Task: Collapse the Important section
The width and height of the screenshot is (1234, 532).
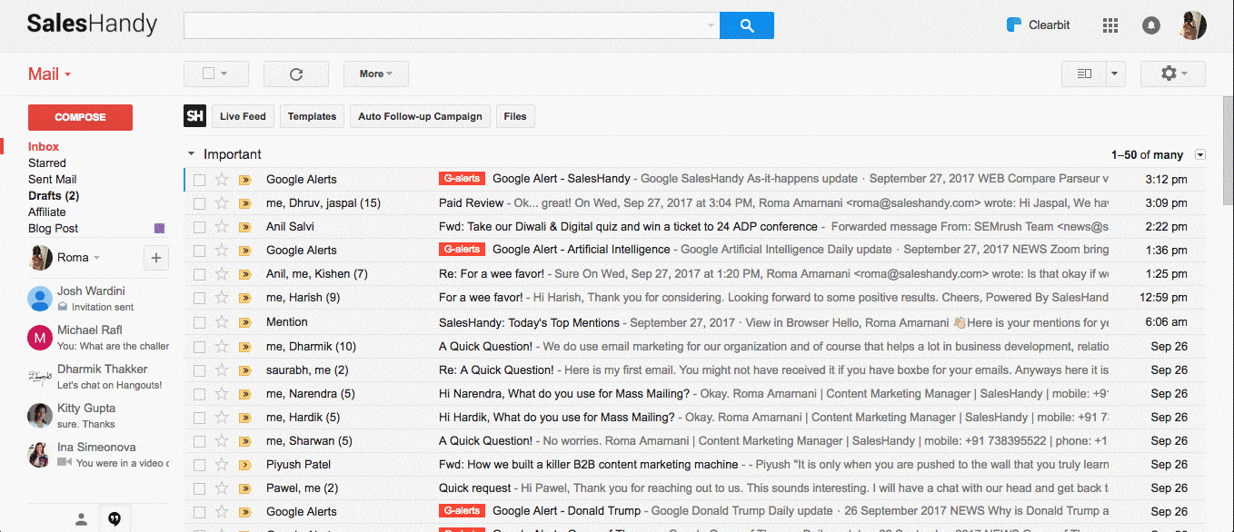Action: (x=191, y=154)
